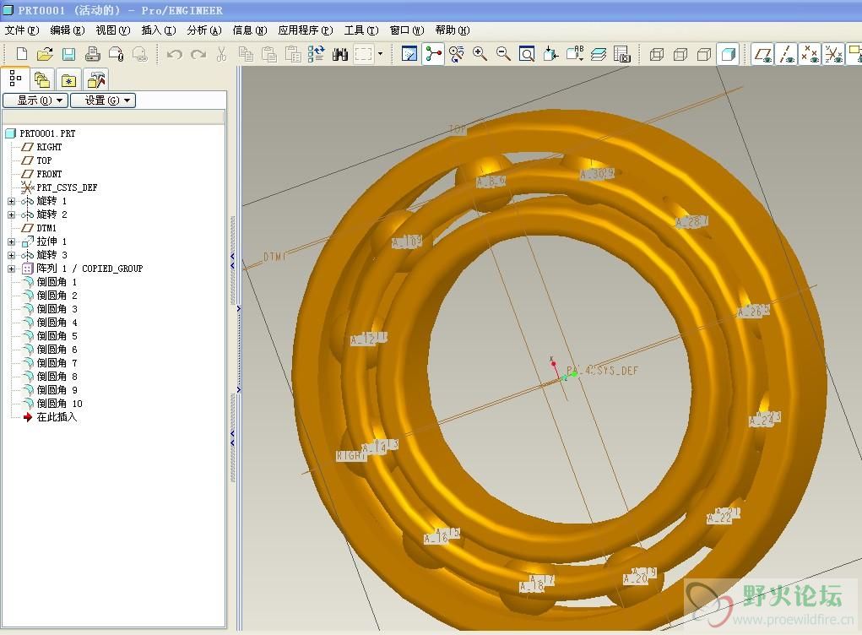Open the 视图(V) menu
The image size is (862, 635).
112,30
